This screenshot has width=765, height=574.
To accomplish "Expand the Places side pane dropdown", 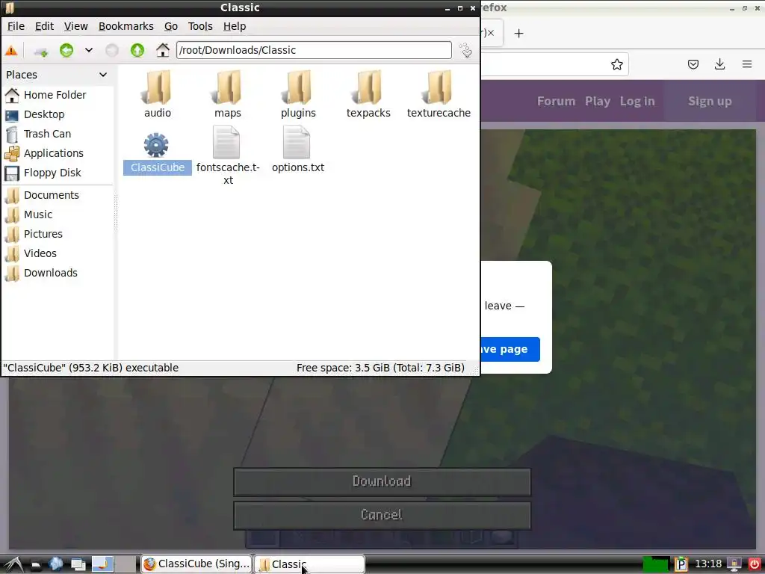I will click(103, 75).
